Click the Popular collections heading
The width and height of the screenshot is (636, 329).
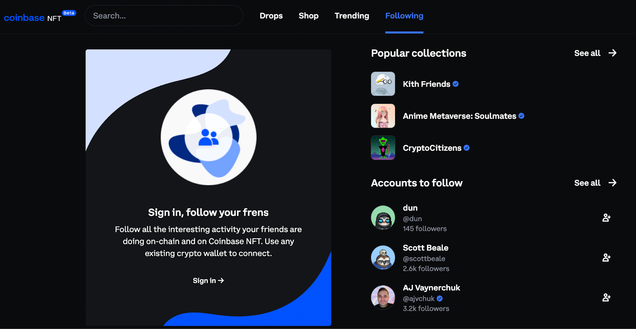(419, 53)
